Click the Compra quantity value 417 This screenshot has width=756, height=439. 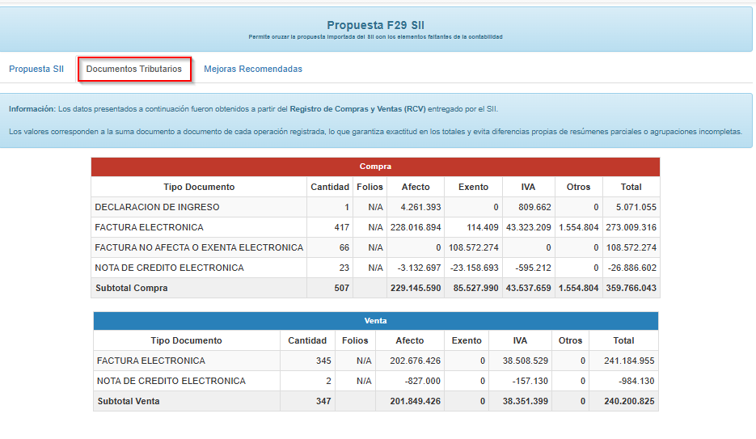[342, 227]
